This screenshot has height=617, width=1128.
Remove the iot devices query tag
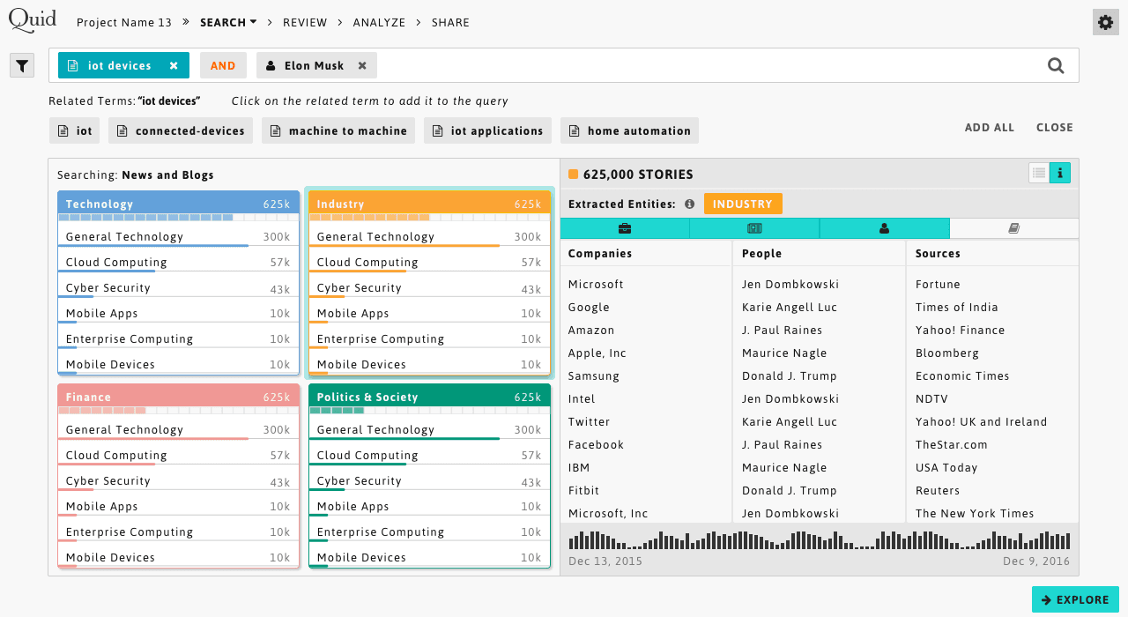tap(174, 65)
